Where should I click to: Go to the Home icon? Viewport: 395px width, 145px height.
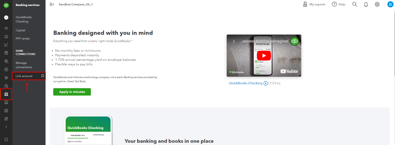click(x=6, y=36)
